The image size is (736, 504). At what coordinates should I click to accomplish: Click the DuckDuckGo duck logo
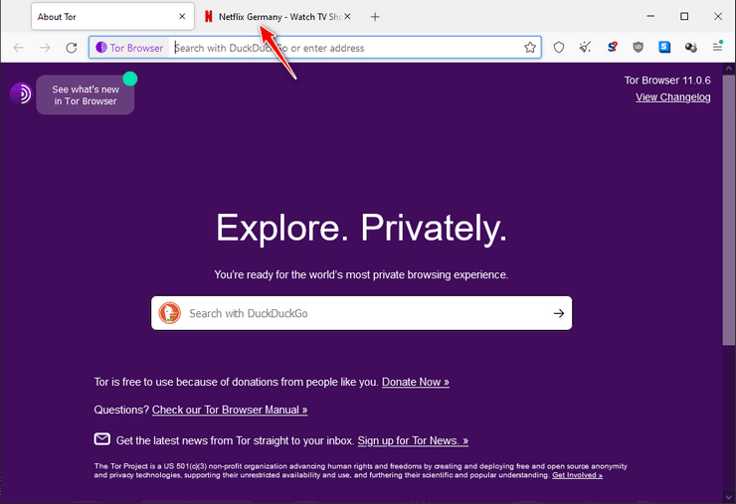tap(169, 313)
